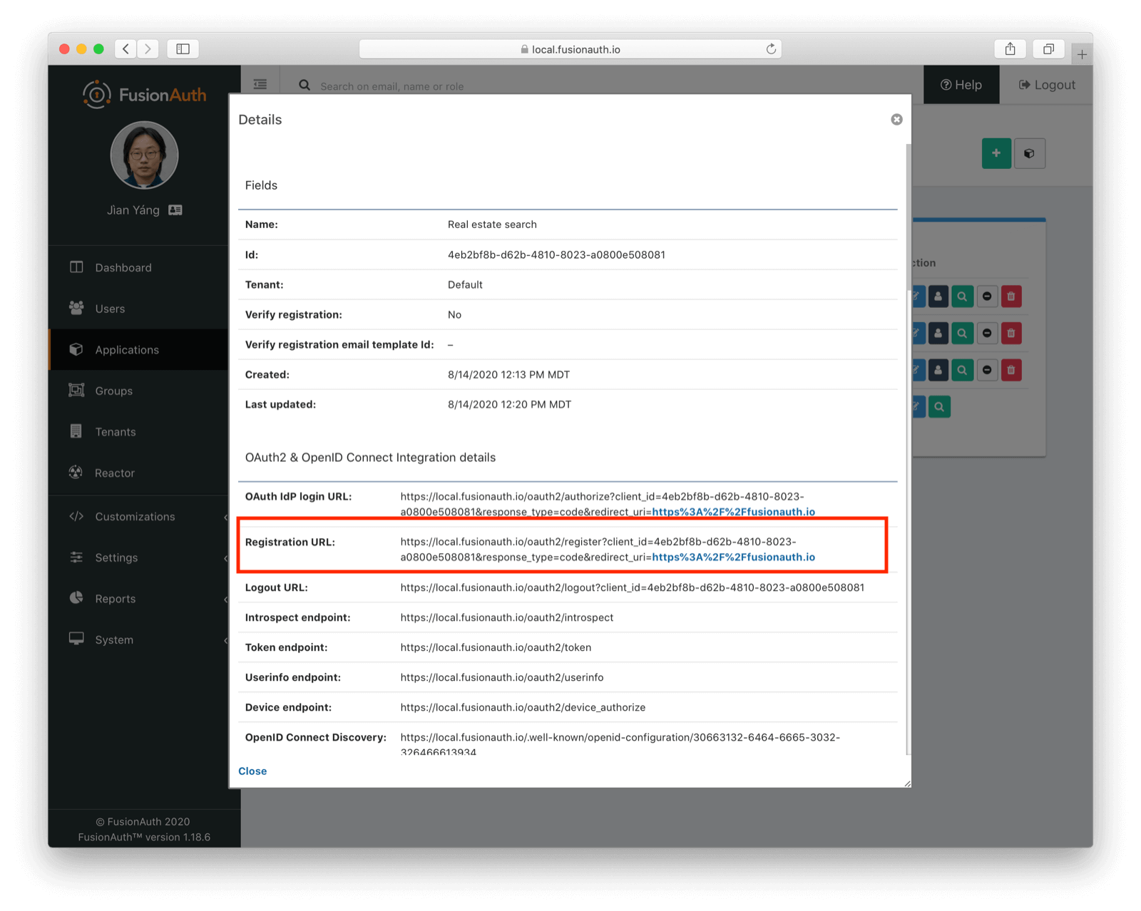This screenshot has width=1141, height=911.
Task: Click the Logout button
Action: [1046, 85]
